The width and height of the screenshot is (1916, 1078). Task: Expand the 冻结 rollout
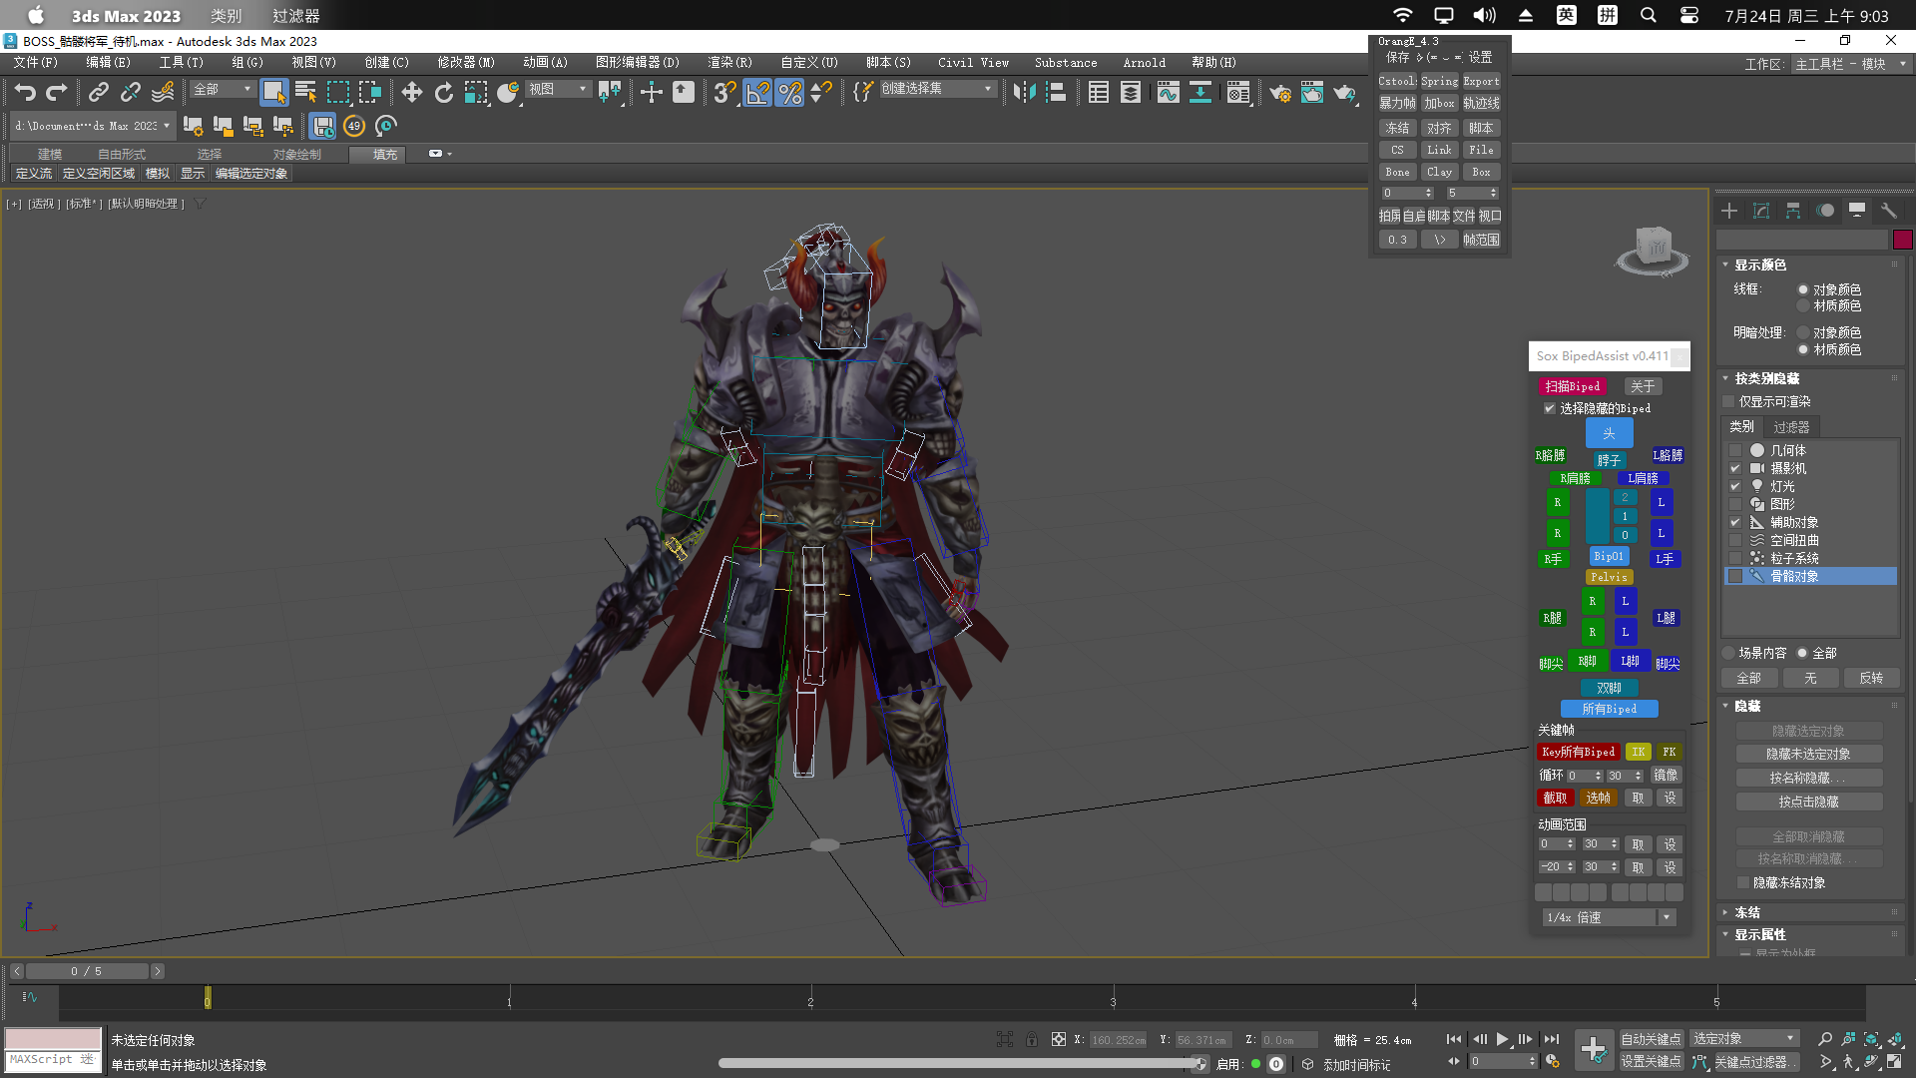click(x=1747, y=912)
